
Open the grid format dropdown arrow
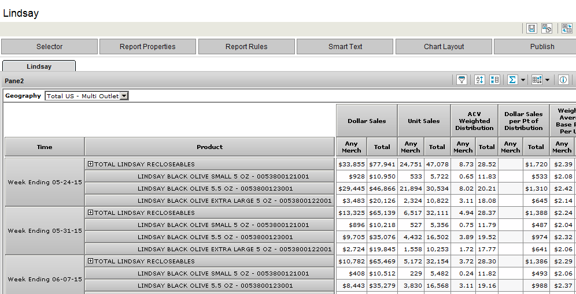[547, 80]
